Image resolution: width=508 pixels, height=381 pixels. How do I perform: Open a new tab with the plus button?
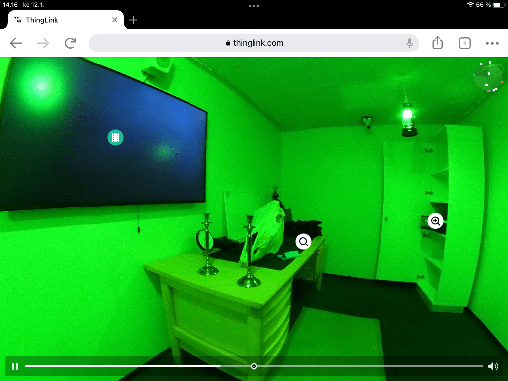pos(133,20)
